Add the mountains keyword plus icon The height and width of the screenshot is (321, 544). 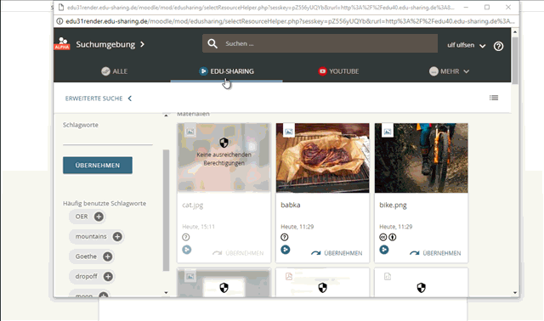(117, 237)
